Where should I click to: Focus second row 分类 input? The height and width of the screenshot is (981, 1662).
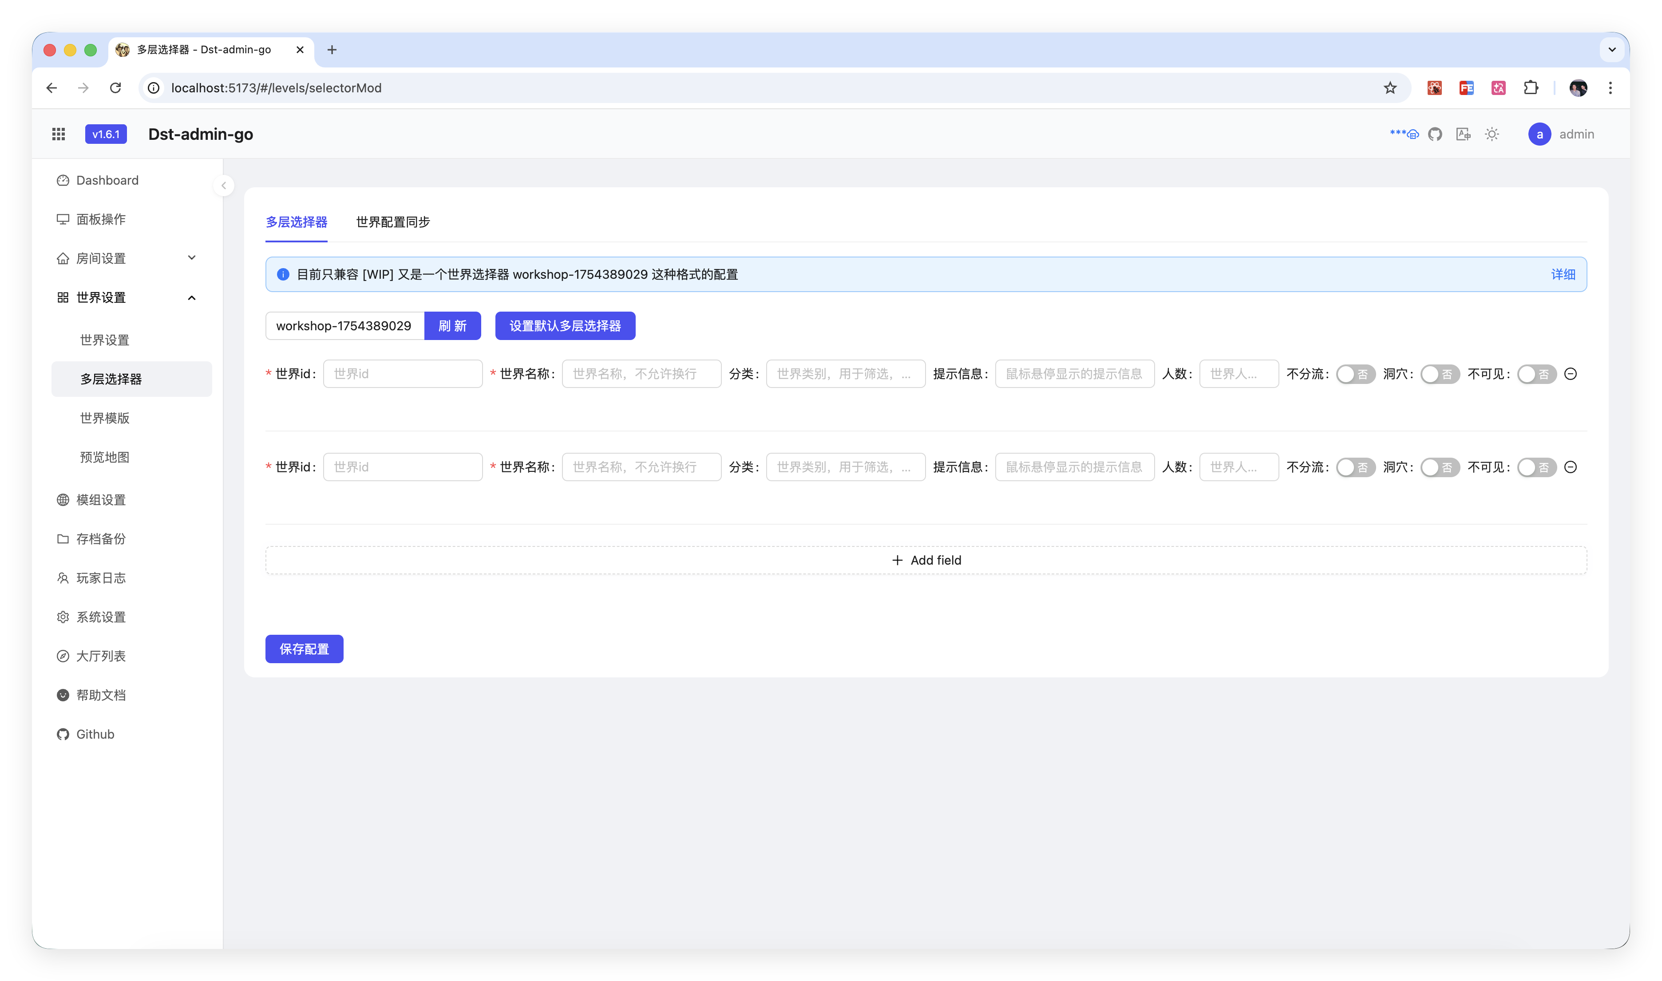pyautogui.click(x=846, y=467)
